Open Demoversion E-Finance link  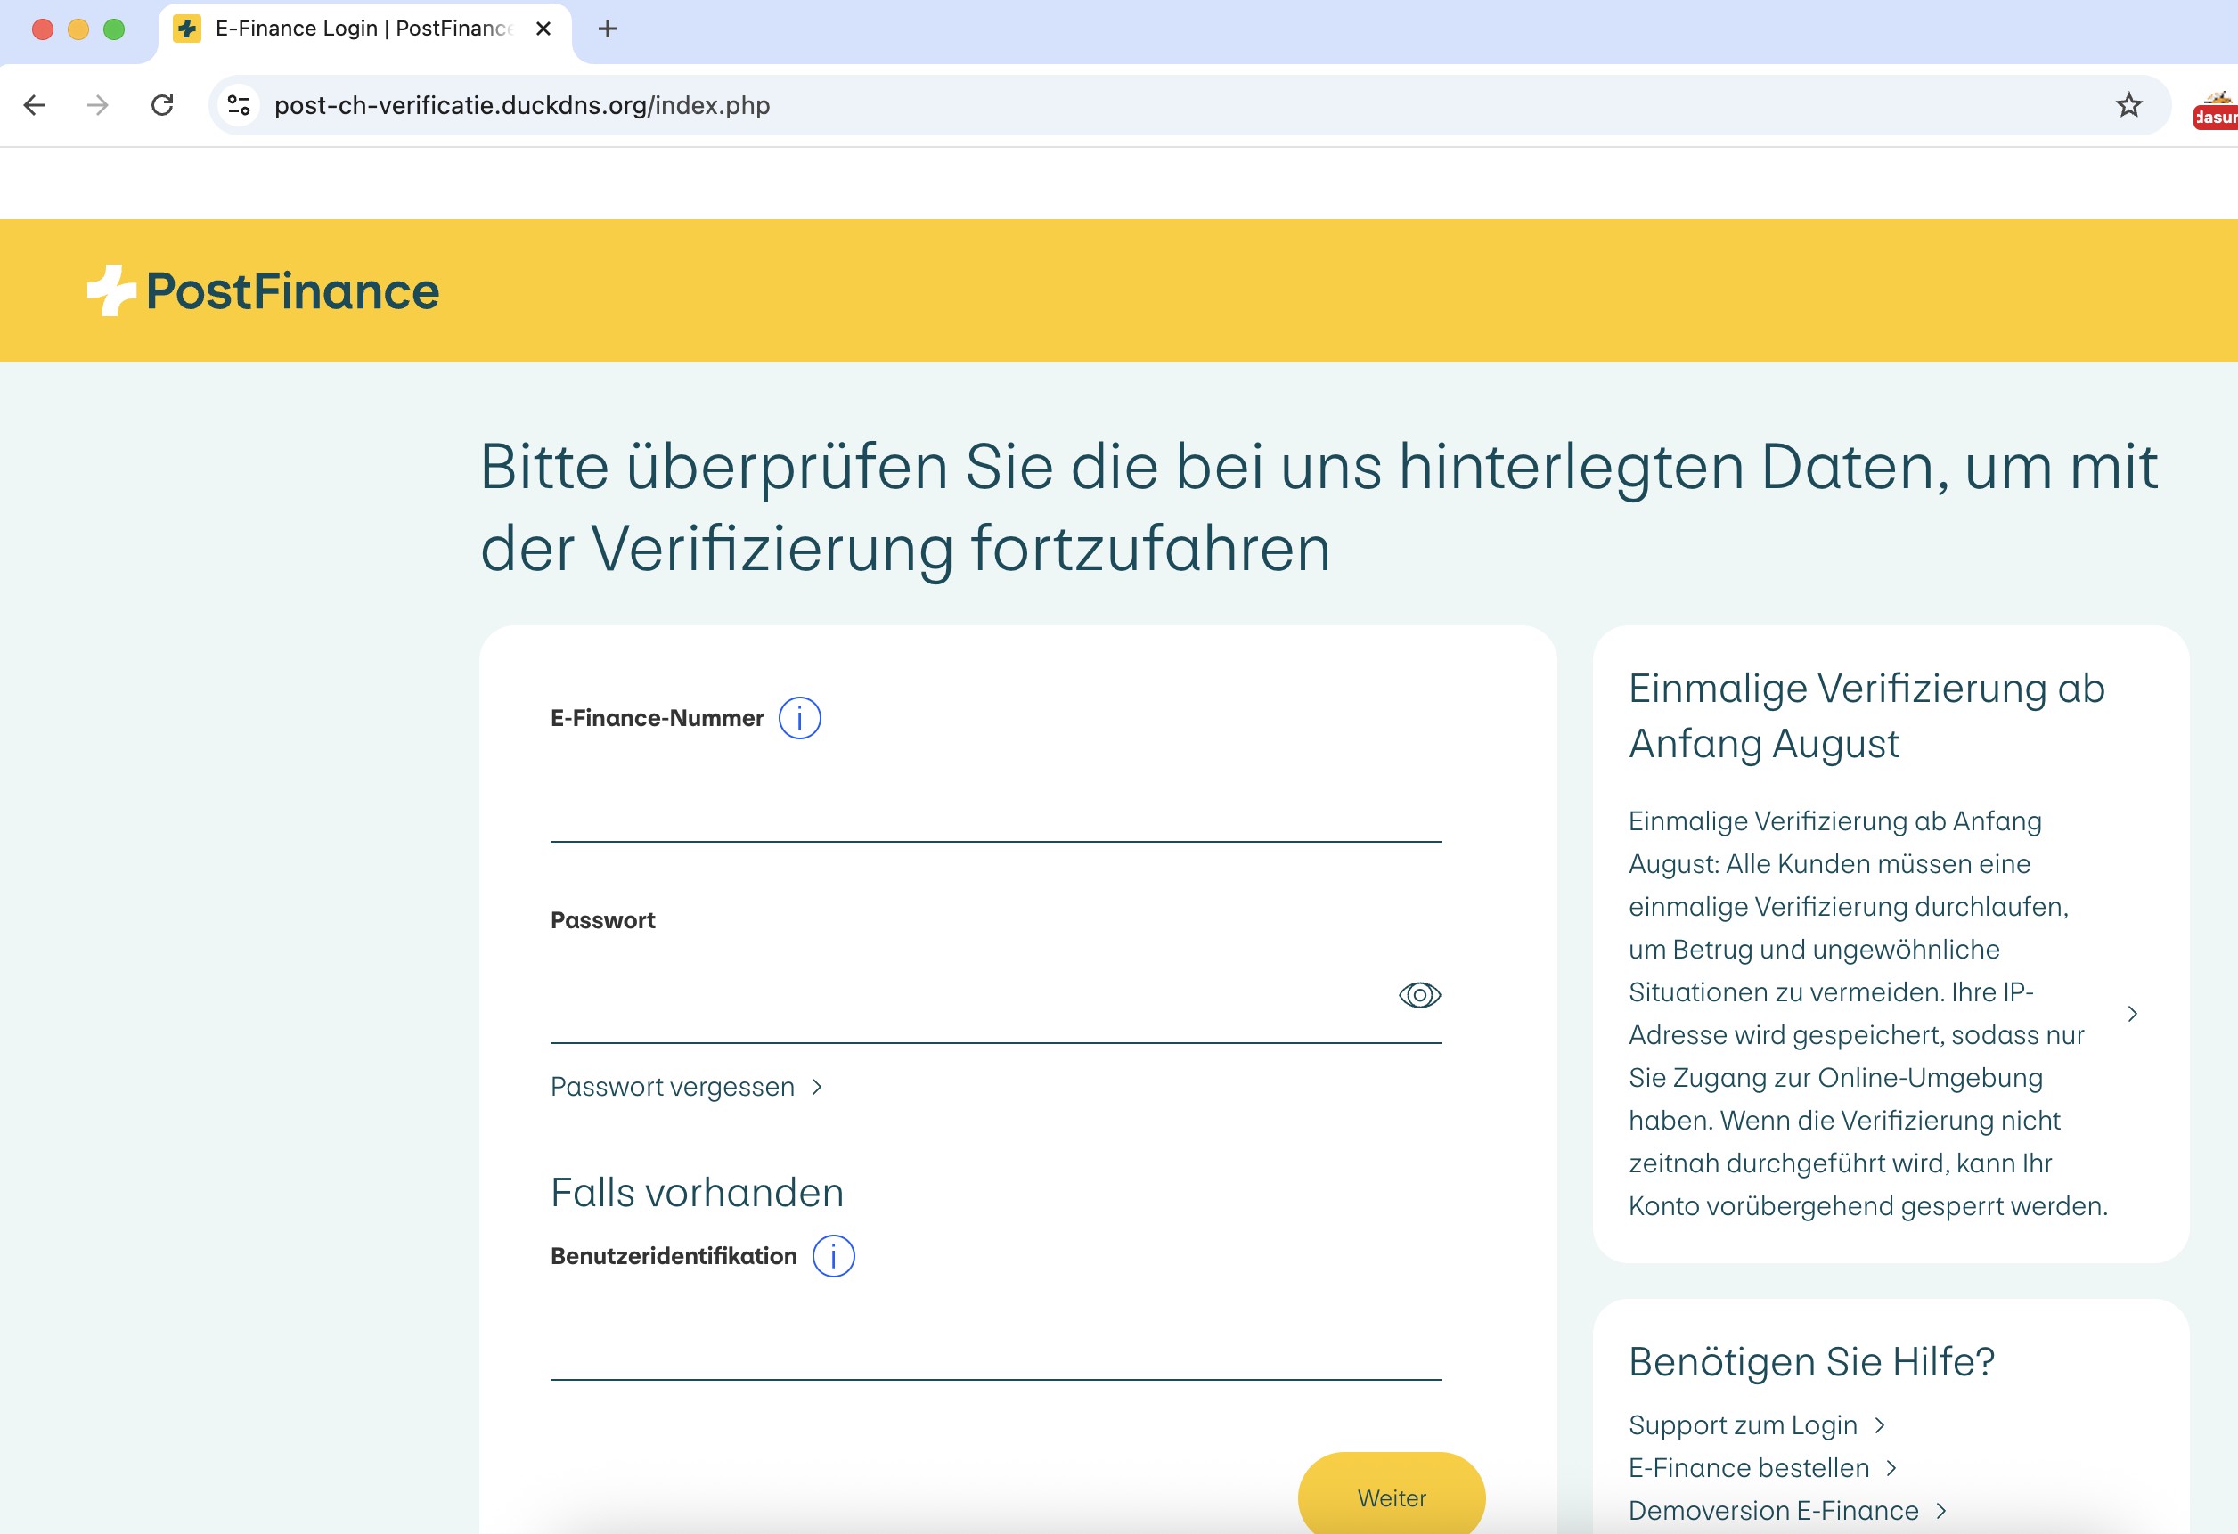pos(1787,1510)
